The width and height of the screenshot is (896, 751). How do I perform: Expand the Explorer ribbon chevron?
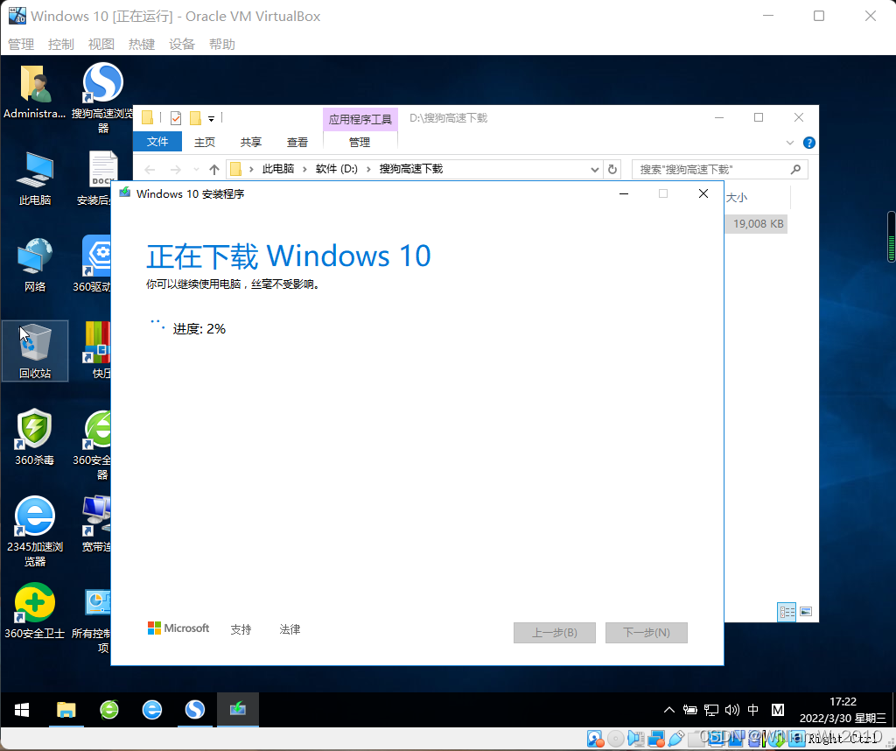pyautogui.click(x=790, y=143)
